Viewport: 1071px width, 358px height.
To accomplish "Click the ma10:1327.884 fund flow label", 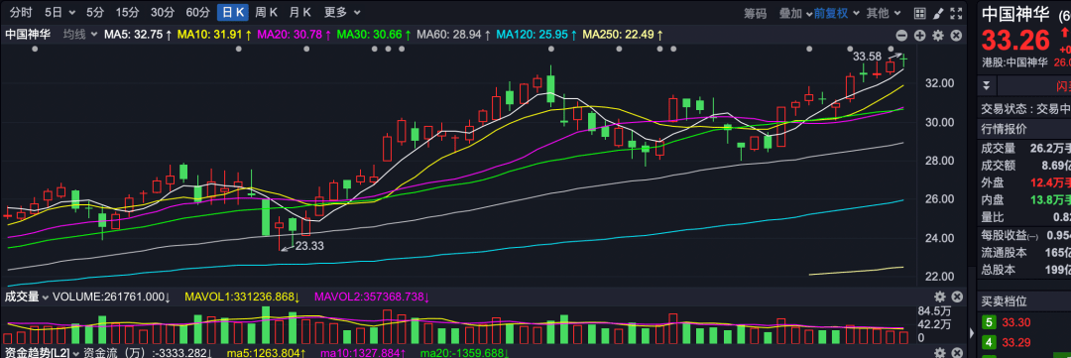I will (x=363, y=352).
